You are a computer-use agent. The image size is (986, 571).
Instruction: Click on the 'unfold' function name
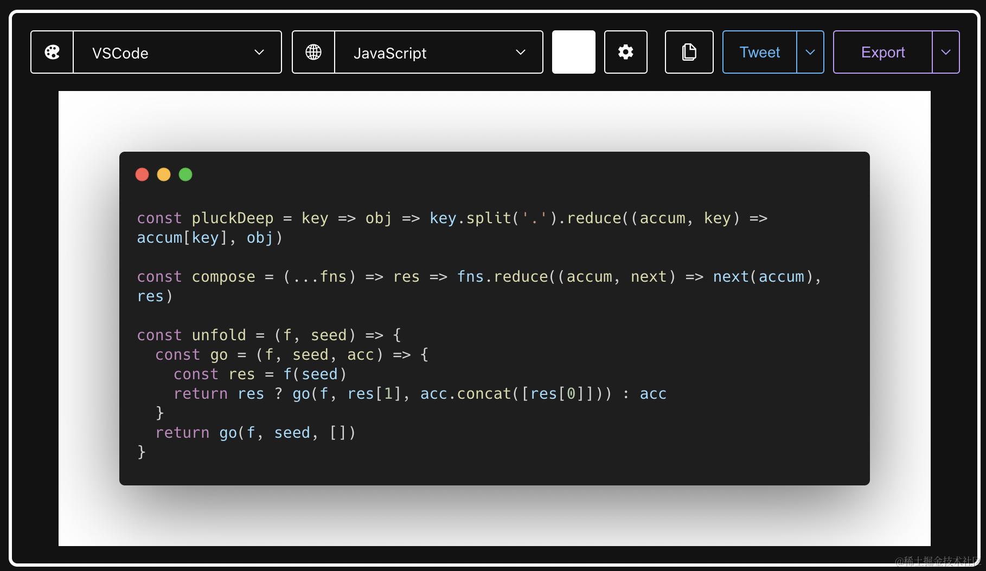point(219,335)
